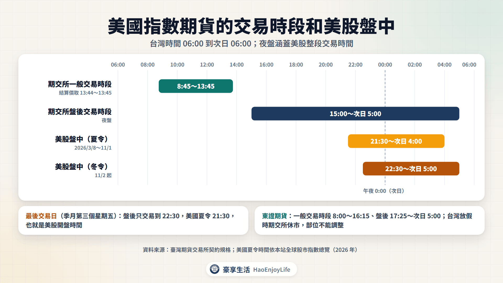Click the date range 2026/3/8～11/1
This screenshot has height=283, width=503.
[x=93, y=148]
